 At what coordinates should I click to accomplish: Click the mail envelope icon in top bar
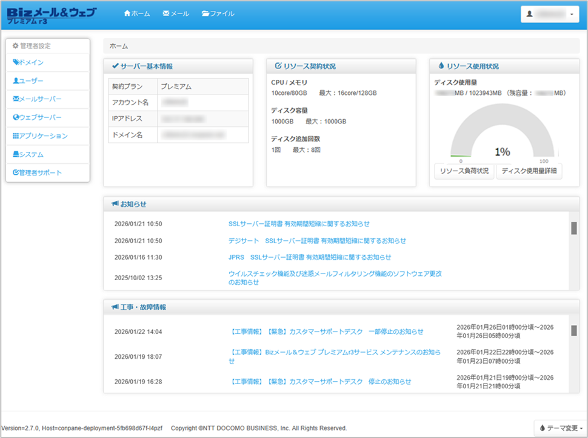(x=166, y=13)
